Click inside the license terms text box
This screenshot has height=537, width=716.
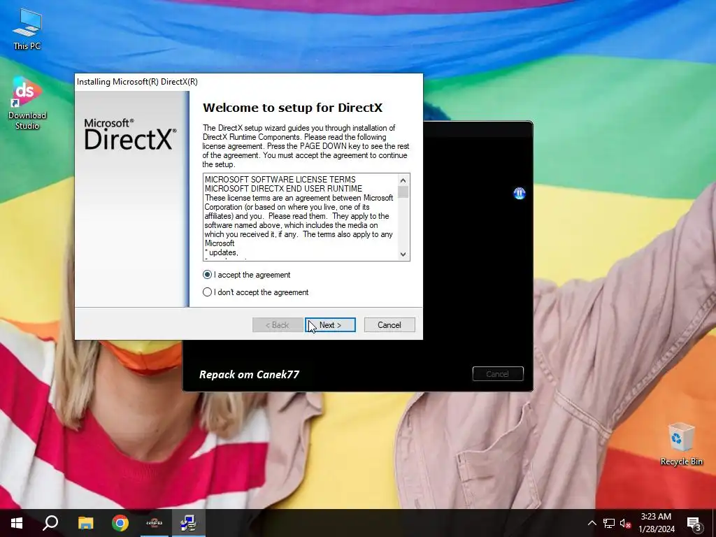[301, 217]
